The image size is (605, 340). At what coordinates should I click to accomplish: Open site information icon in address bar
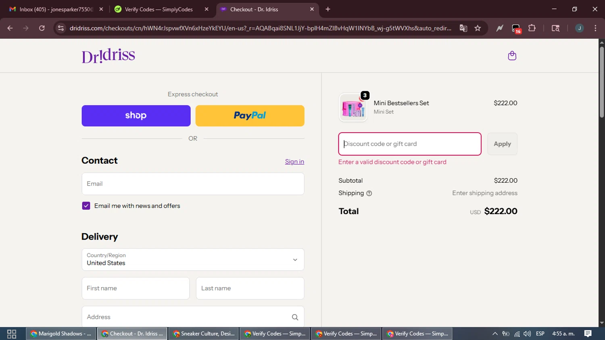click(61, 28)
